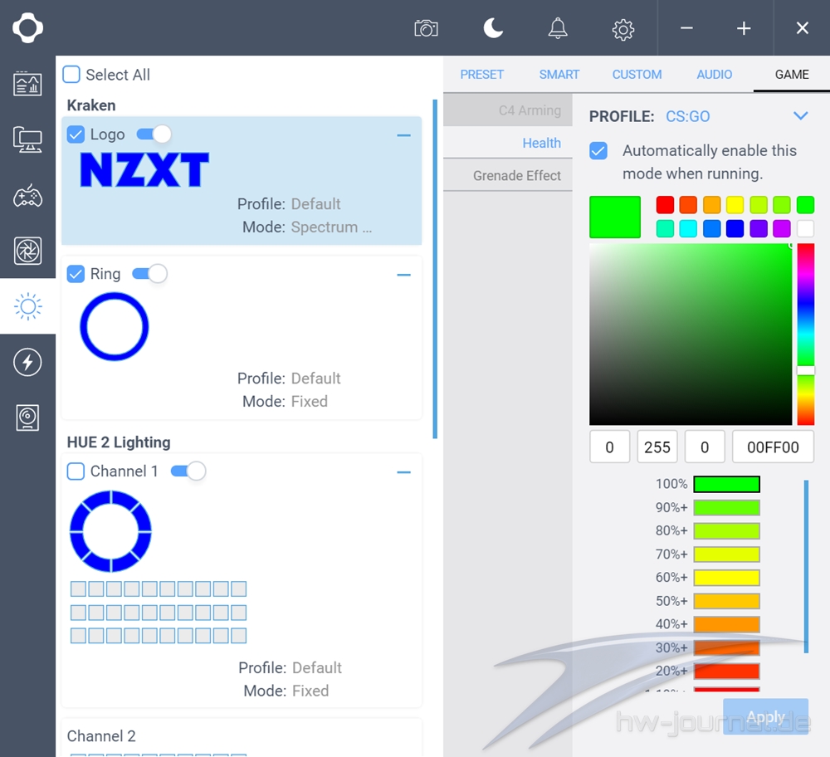
Task: Click the NZXT logo preview image
Action: 144,170
